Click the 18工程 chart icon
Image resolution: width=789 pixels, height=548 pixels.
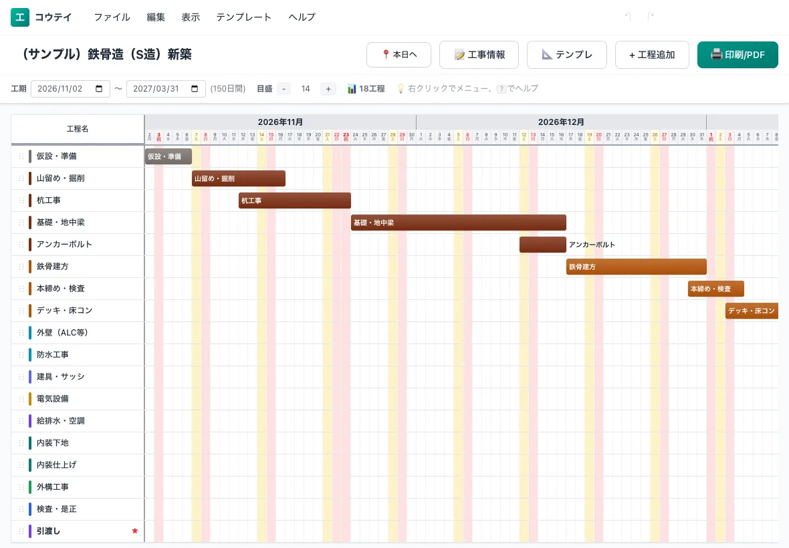pos(352,89)
